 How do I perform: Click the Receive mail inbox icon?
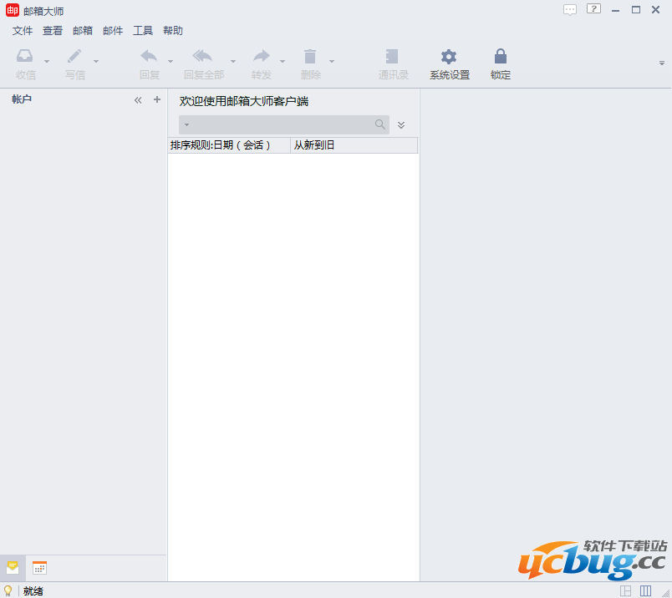pos(25,57)
